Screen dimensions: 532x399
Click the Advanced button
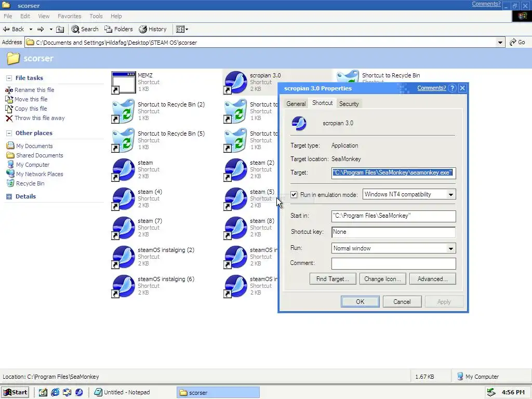point(433,279)
